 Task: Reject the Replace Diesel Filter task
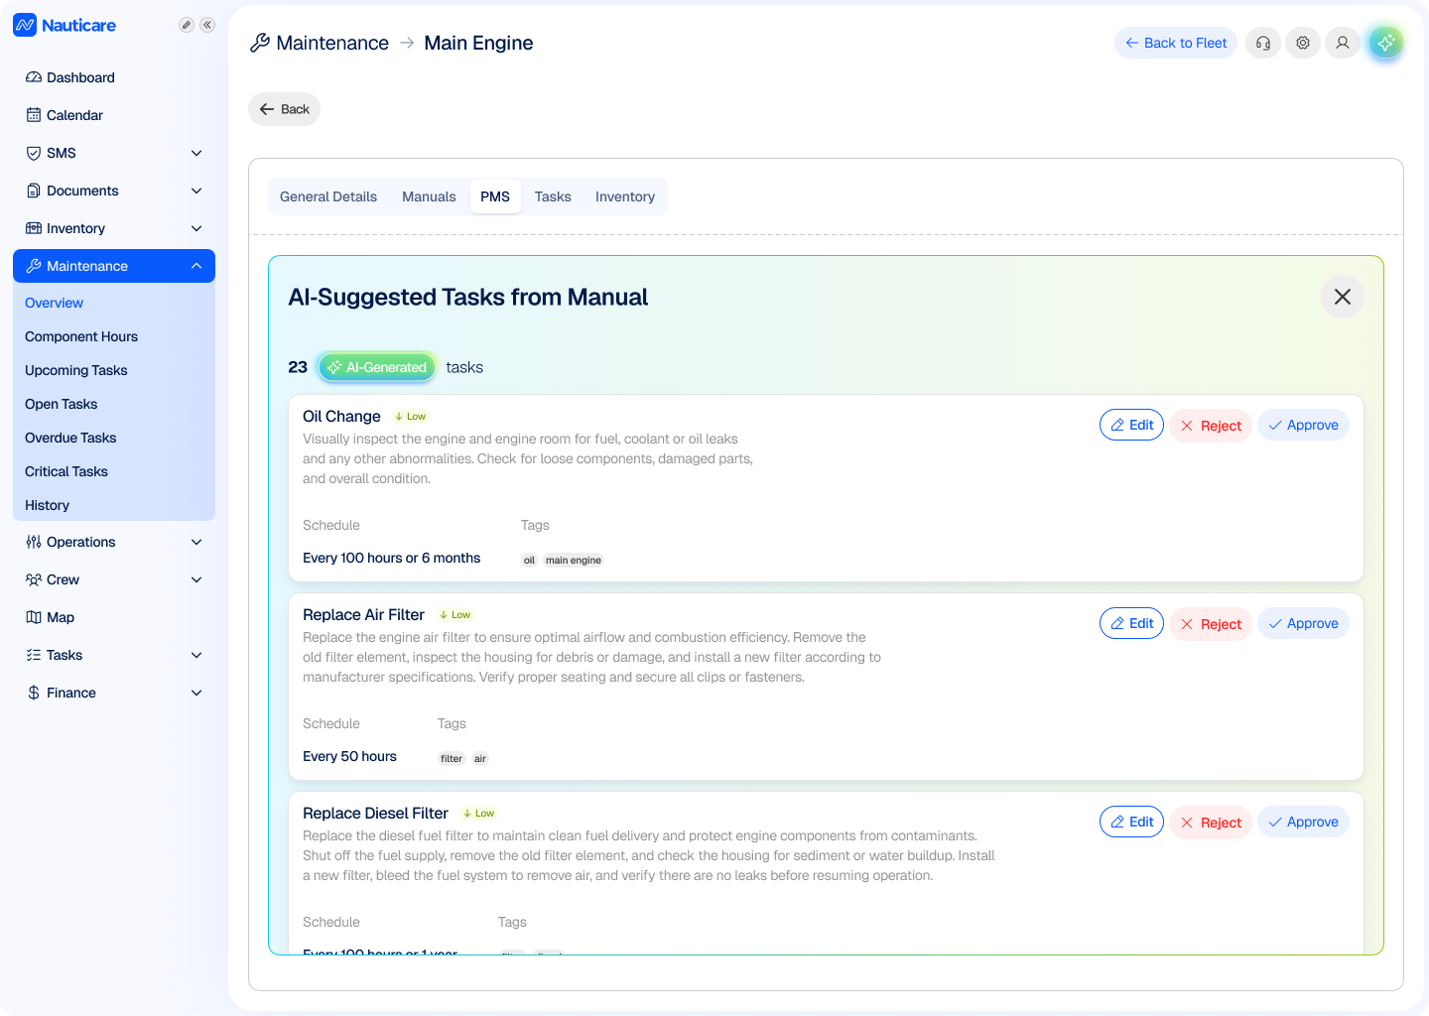coord(1211,822)
